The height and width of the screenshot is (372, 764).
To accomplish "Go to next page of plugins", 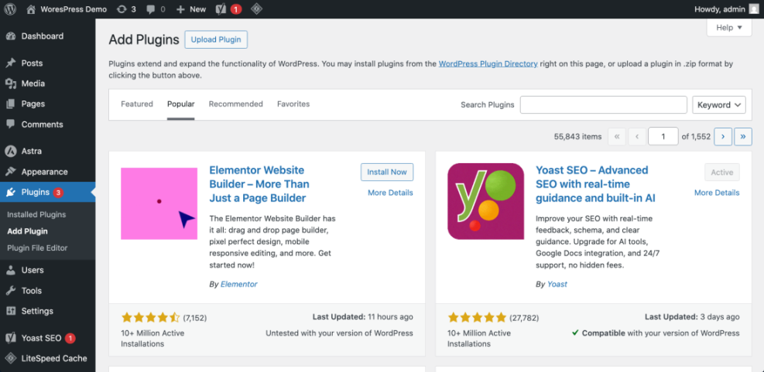I will 722,137.
